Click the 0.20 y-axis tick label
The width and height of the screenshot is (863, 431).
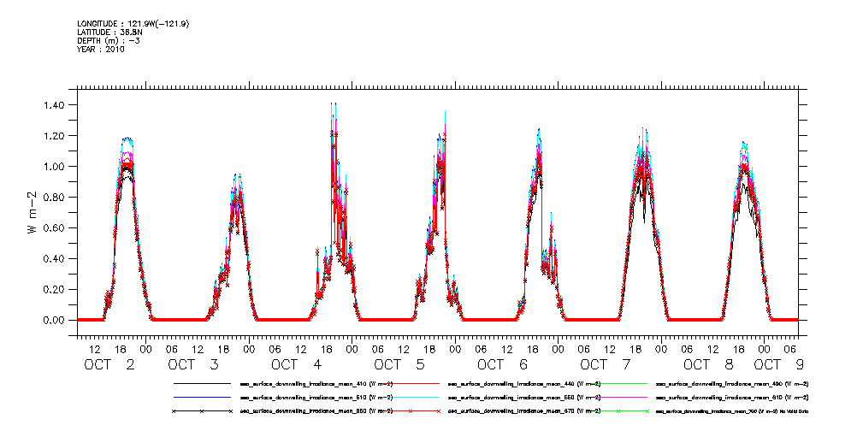54,290
